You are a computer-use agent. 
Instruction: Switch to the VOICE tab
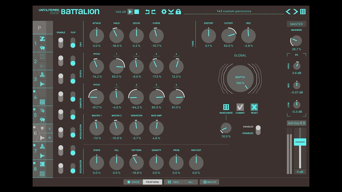click(x=133, y=182)
